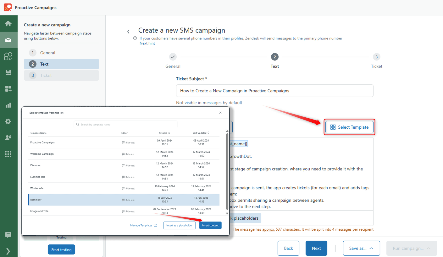Image resolution: width=443 pixels, height=257 pixels.
Task: Select the Image and Title template row
Action: pos(124,211)
